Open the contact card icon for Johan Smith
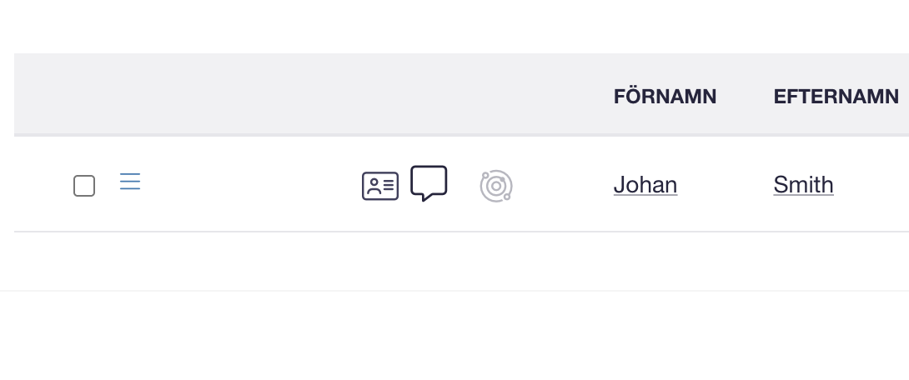The image size is (909, 380). point(379,186)
